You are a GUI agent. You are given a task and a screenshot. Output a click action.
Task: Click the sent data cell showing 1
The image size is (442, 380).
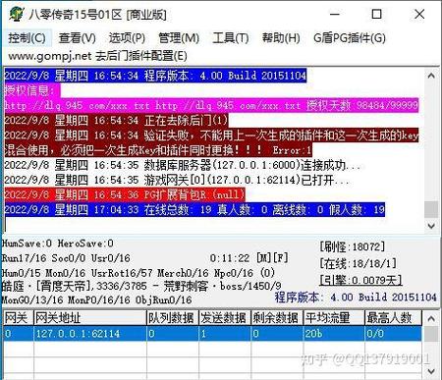click(225, 334)
